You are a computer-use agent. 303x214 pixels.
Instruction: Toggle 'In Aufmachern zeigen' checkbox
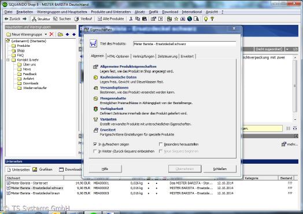95,144
